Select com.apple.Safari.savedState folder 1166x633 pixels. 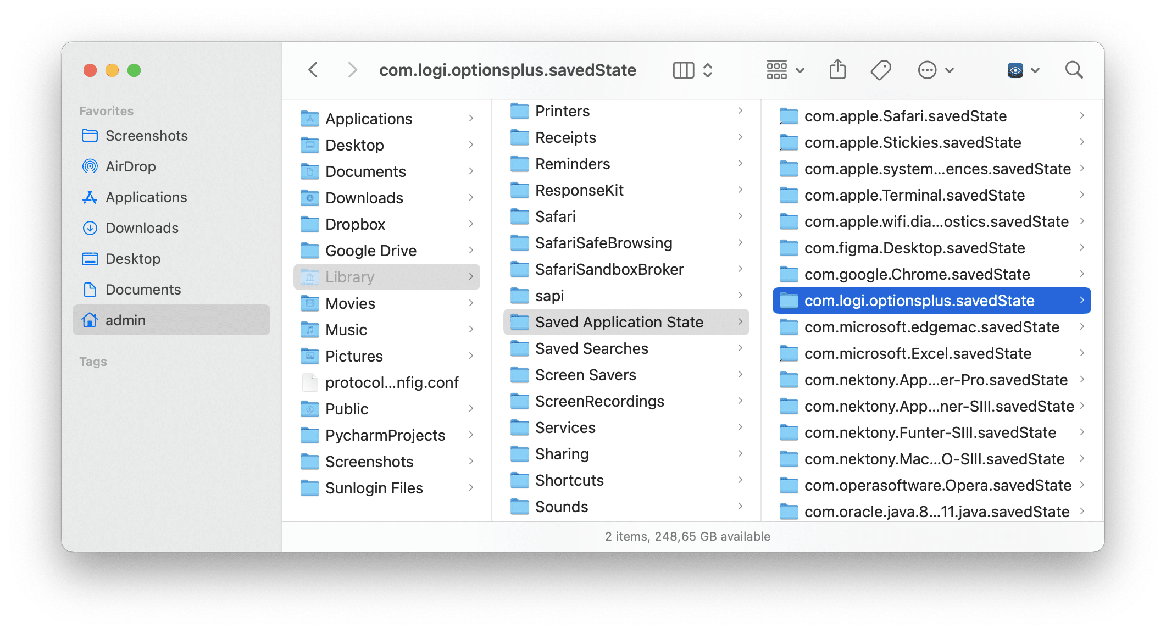point(932,116)
